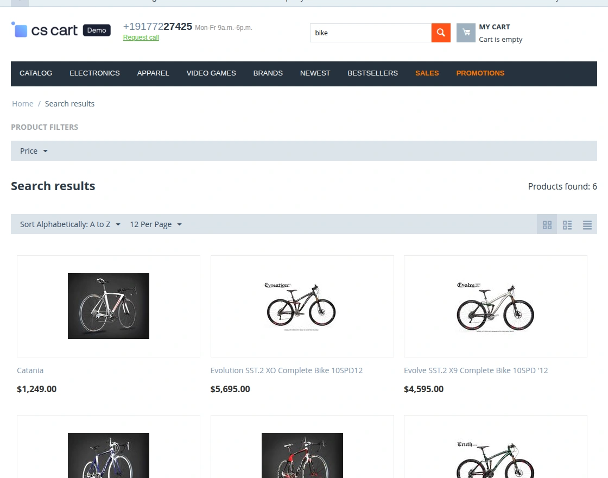
Task: Open Evolution SST.2 XO Complete Bike product
Action: pyautogui.click(x=287, y=370)
